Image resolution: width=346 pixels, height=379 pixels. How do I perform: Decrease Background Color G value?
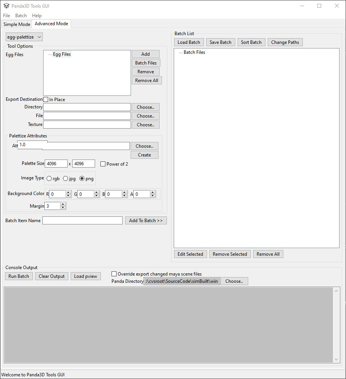pos(97,196)
